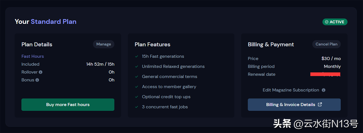Click the Standard Plan title text

54,22
